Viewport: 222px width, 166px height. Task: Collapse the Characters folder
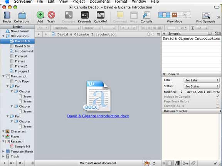(3, 131)
